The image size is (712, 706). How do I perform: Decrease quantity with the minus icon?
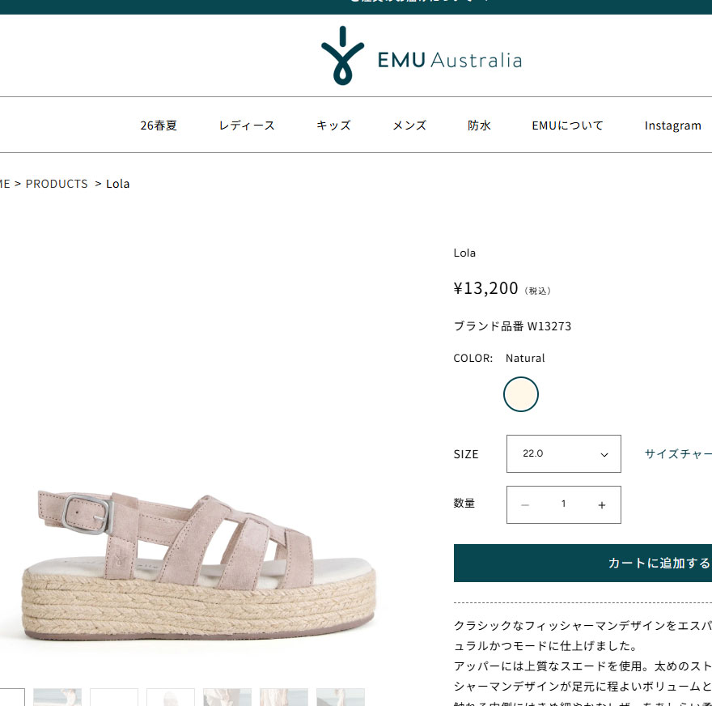(525, 504)
